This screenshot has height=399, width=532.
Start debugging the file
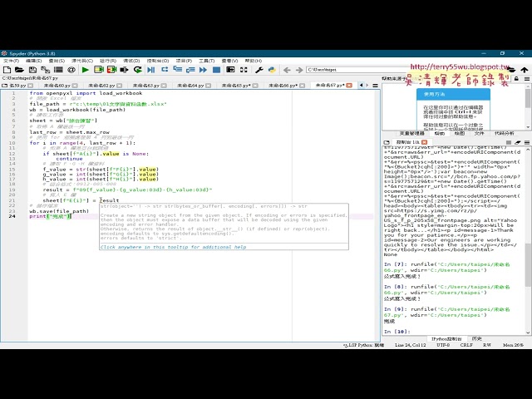[x=151, y=70]
